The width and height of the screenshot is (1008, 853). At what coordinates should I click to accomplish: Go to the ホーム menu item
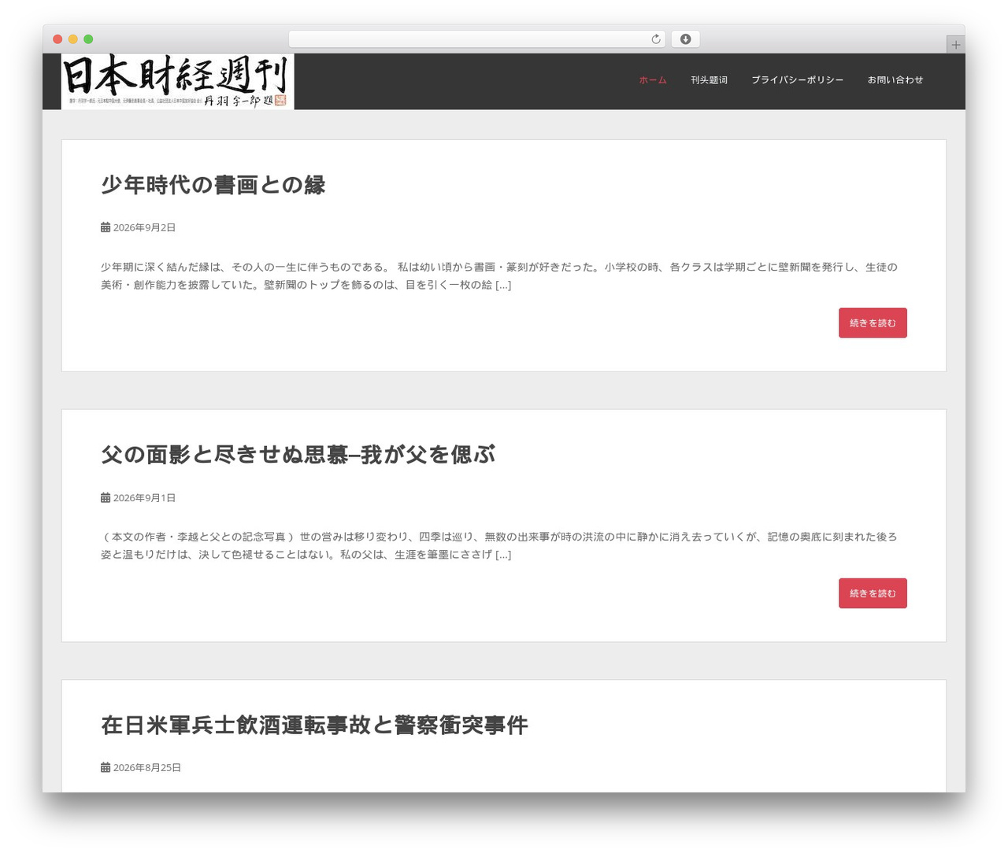coord(653,80)
